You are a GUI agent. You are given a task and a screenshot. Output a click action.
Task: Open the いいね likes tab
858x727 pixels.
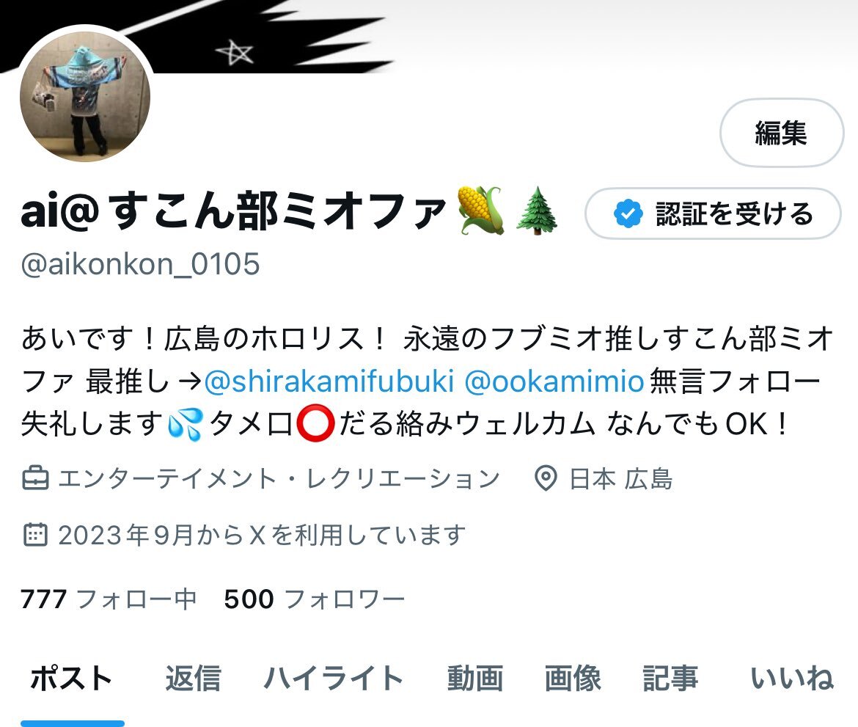tap(792, 679)
